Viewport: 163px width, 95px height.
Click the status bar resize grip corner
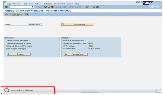pyautogui.click(x=159, y=90)
